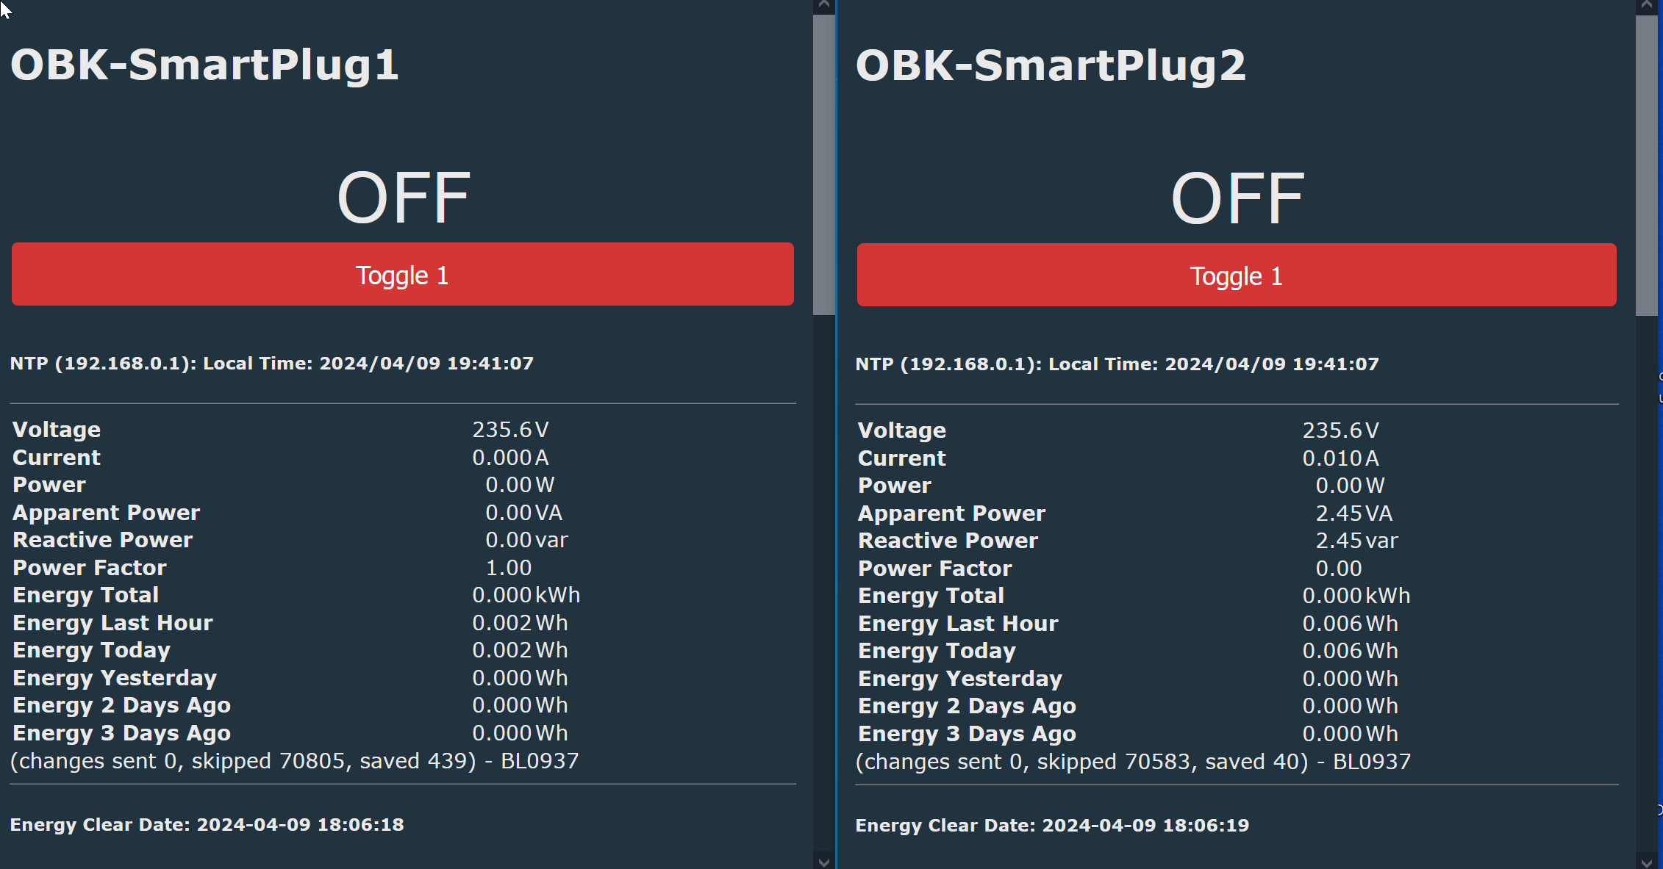Click scroll-down arrow of SmartPlug2 pane
Screen dimensions: 1663x869
point(1647,862)
